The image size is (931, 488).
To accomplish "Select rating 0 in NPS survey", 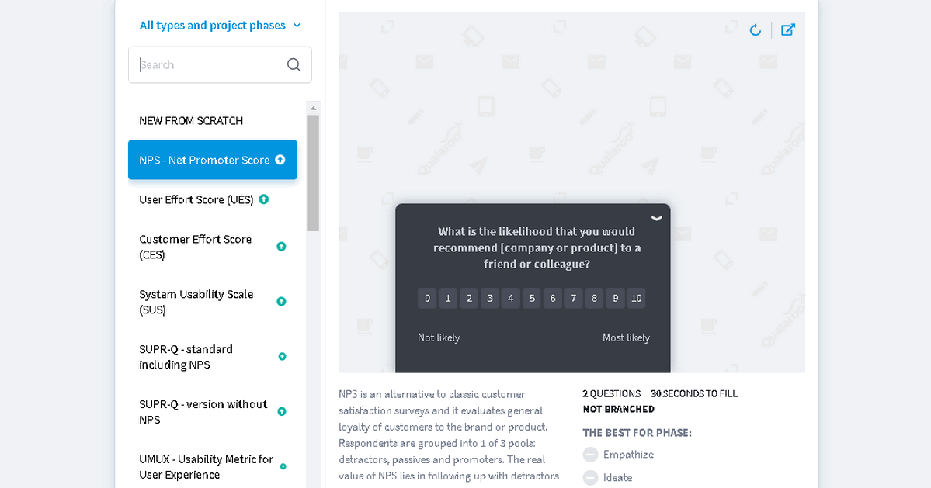I will pyautogui.click(x=427, y=299).
